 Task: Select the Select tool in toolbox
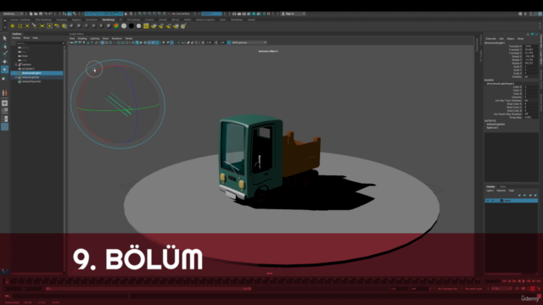point(4,38)
